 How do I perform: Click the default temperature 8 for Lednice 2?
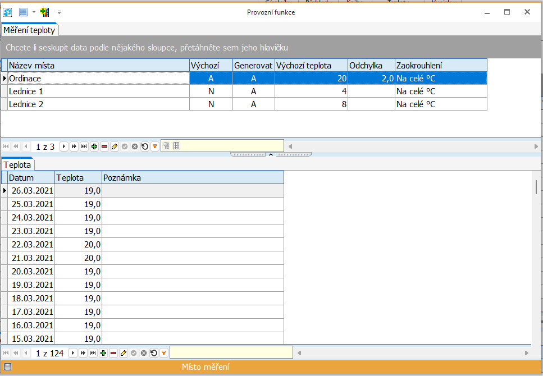tap(311, 104)
